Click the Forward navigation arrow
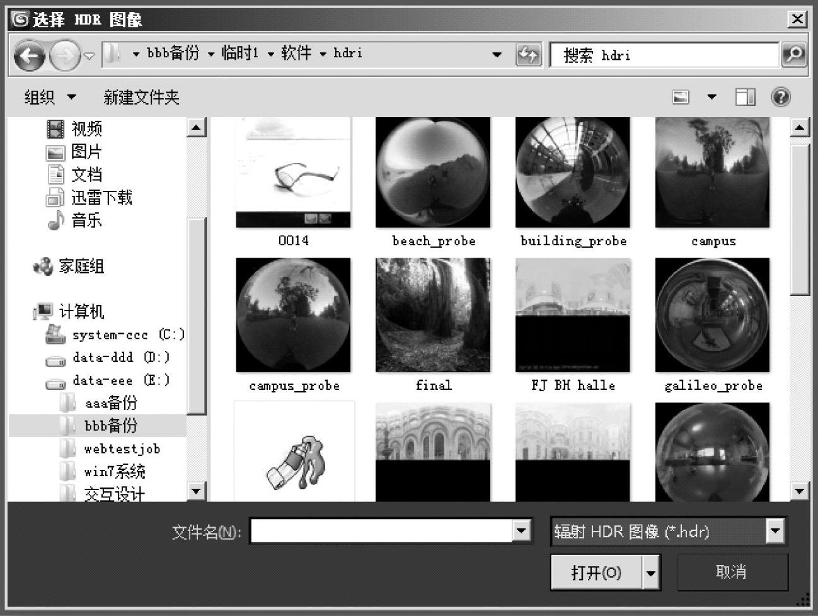The width and height of the screenshot is (818, 616). pyautogui.click(x=64, y=56)
